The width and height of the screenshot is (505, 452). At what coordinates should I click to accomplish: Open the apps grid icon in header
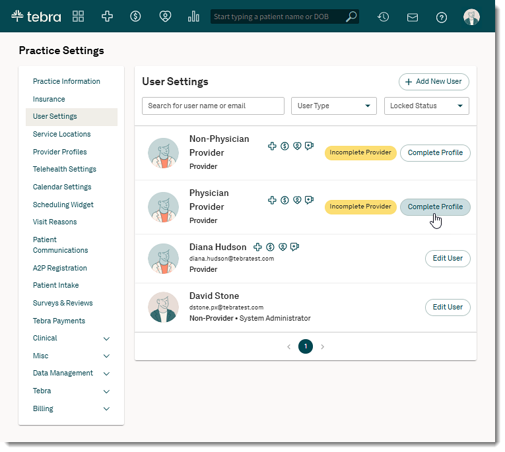click(x=79, y=16)
